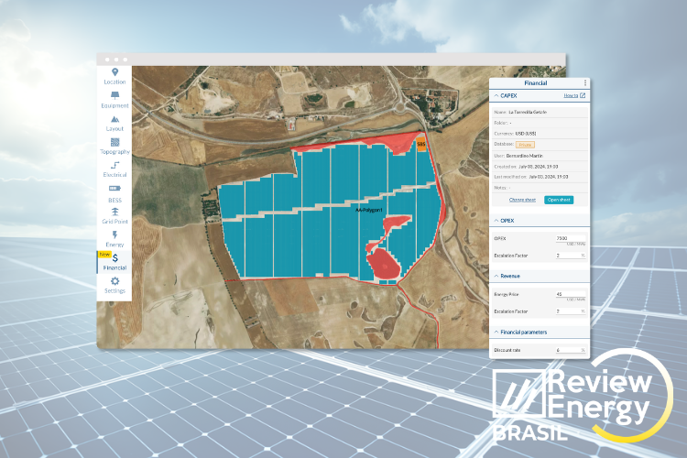Edit the Energy Price field 45
The image size is (687, 458).
[x=571, y=294]
